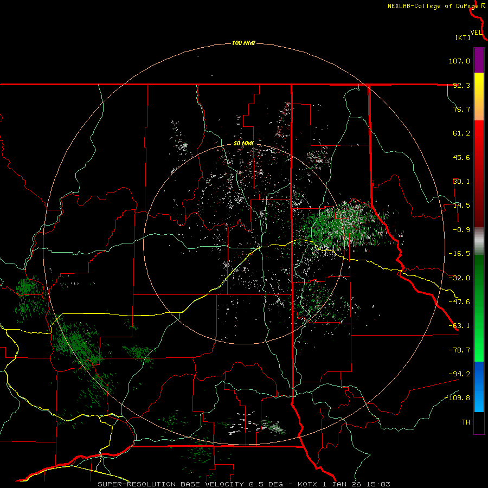Pick the blue segment of the color bar

479,387
